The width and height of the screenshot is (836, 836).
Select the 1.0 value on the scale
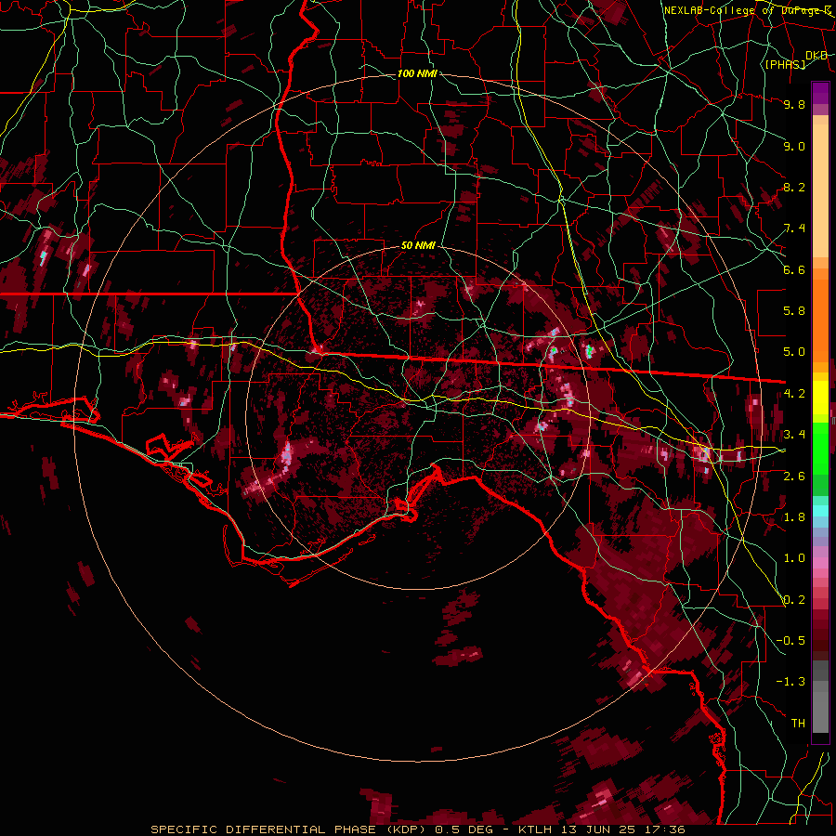click(x=794, y=558)
